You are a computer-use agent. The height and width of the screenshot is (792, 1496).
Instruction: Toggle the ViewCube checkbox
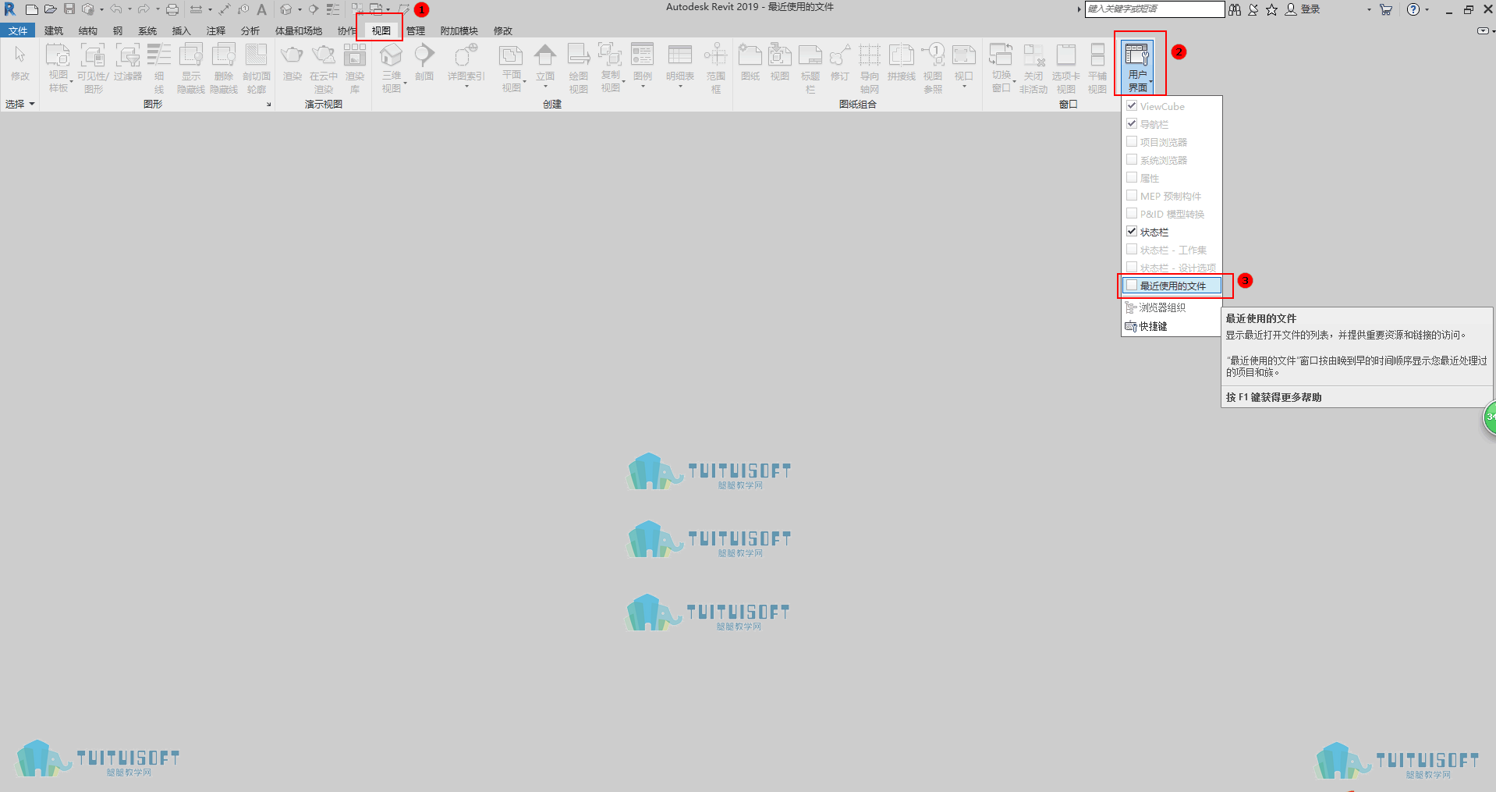[1132, 105]
